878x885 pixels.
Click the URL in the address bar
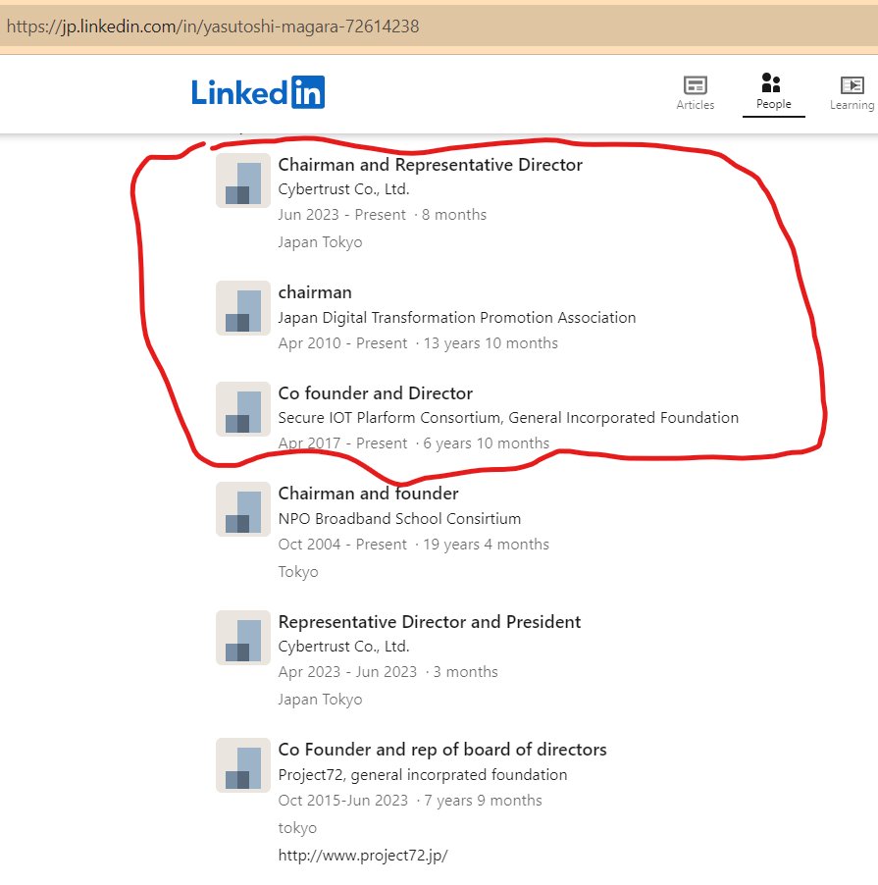[x=213, y=26]
